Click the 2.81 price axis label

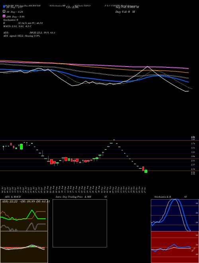pyautogui.click(x=193, y=161)
